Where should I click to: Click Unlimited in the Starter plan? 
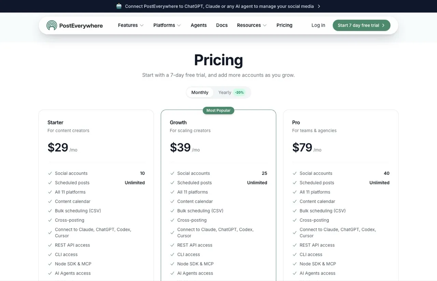[x=135, y=183]
